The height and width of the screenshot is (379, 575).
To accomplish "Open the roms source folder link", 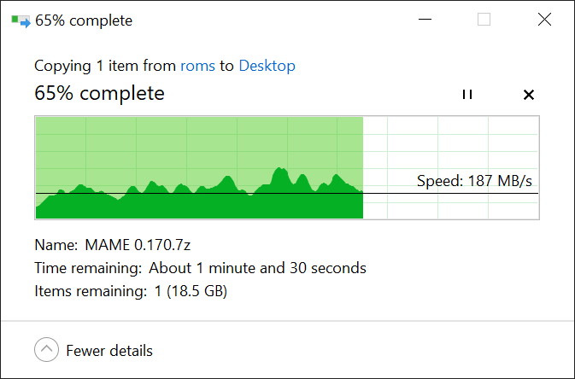I will [x=197, y=66].
